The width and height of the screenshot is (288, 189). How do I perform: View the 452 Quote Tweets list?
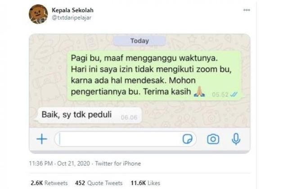[99, 183]
